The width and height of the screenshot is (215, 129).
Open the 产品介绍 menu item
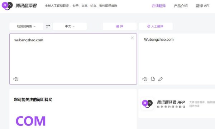(x=181, y=6)
